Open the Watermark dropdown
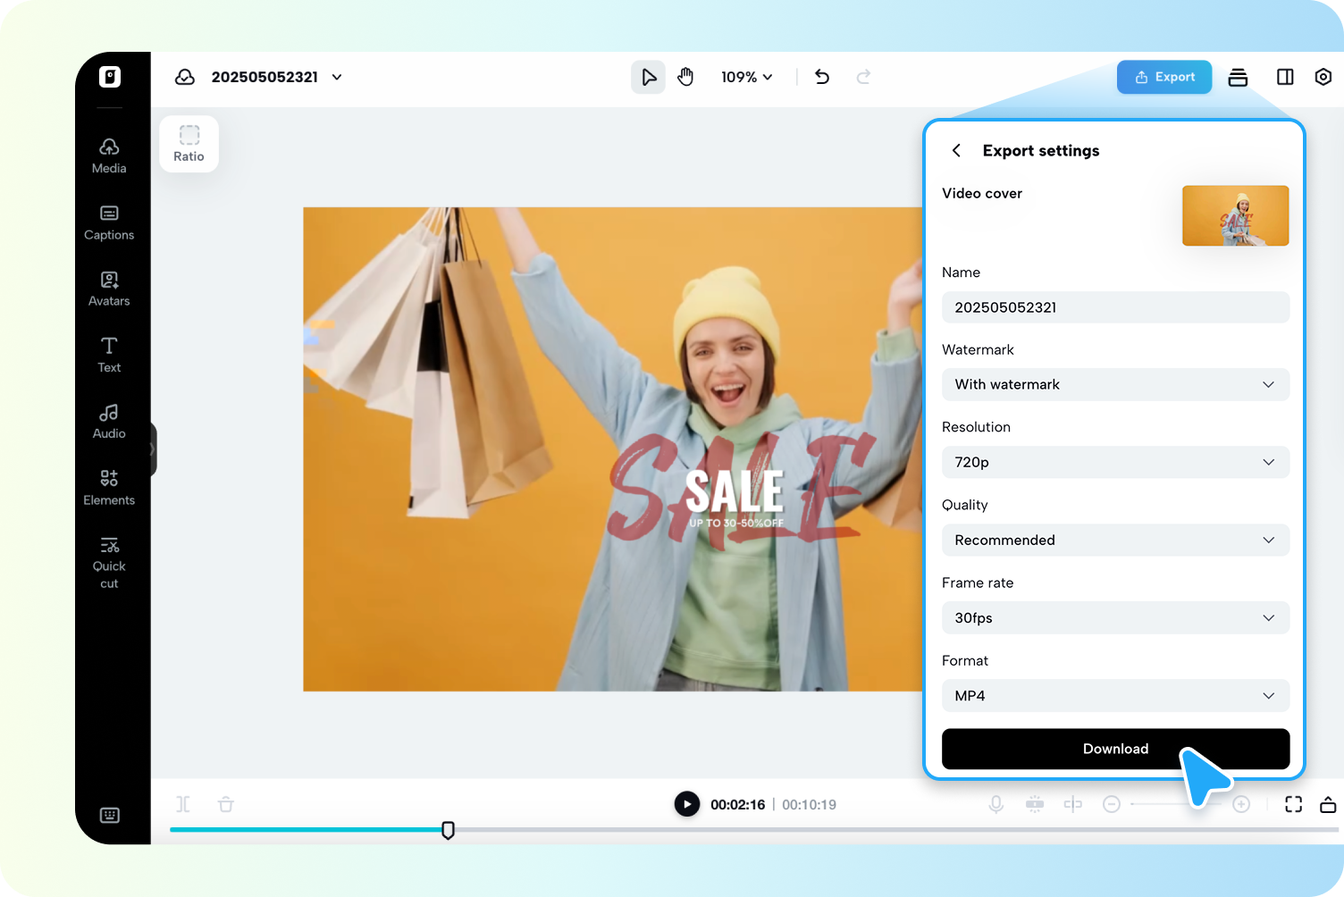 tap(1115, 384)
